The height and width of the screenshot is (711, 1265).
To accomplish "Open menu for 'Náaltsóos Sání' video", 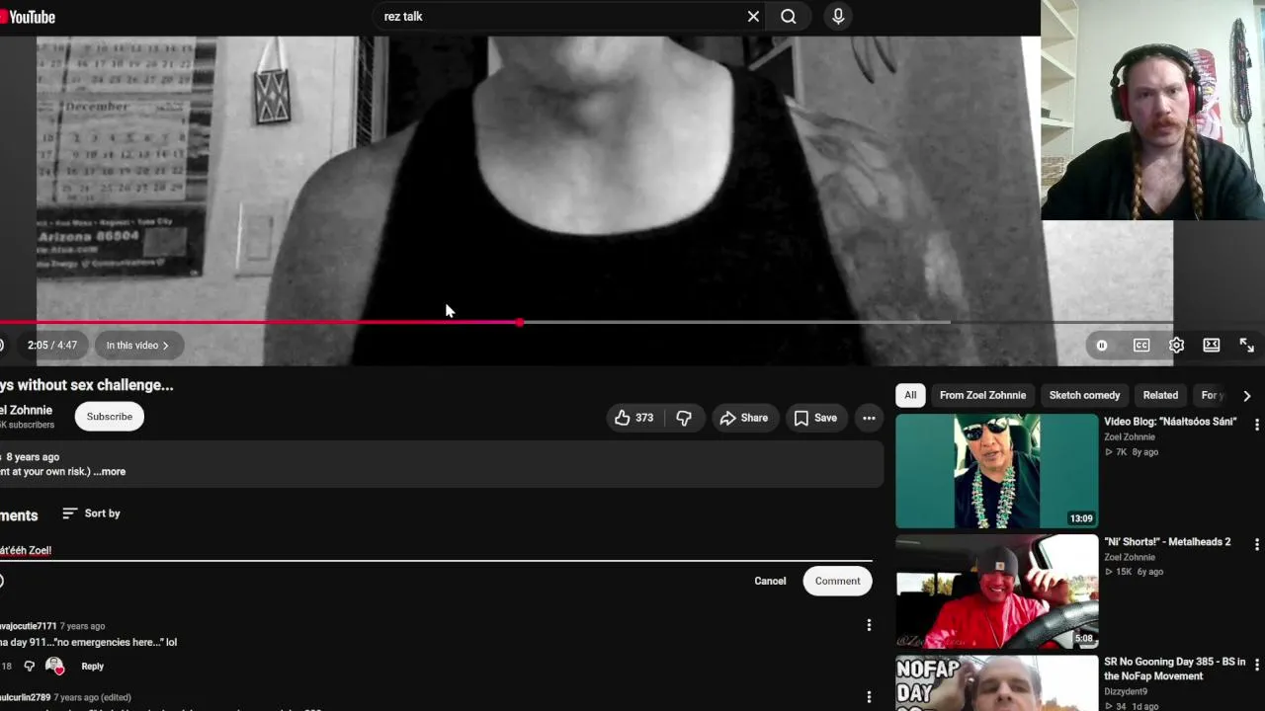I will pos(1257,425).
